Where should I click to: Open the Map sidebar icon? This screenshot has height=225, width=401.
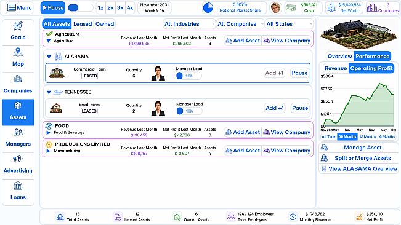tap(18, 52)
